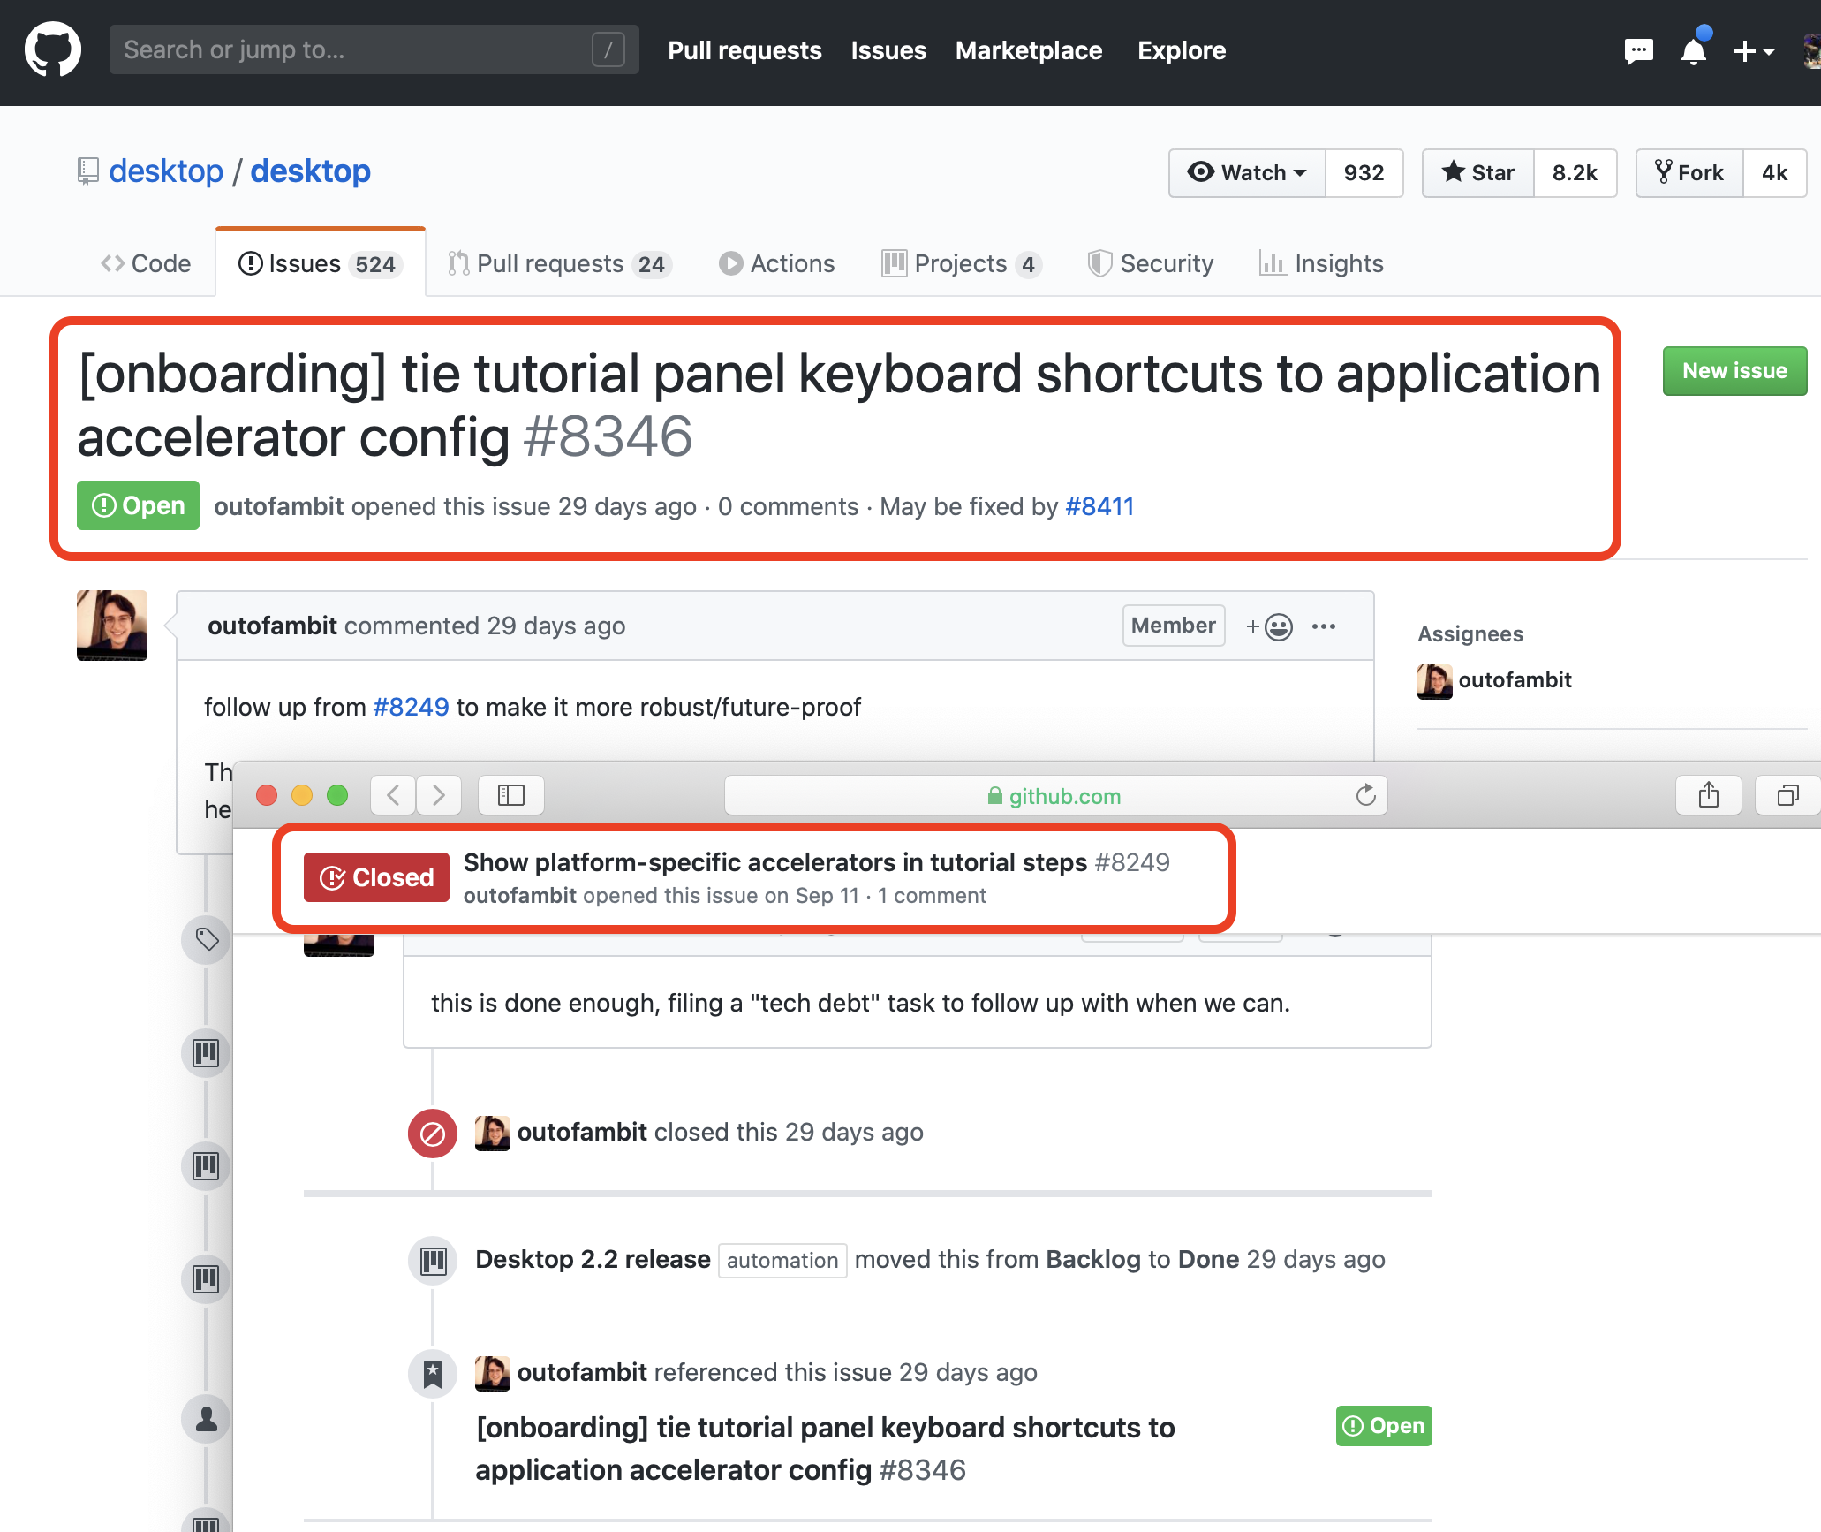Reload the github.com page in Safari
Screen dimensions: 1821x1532
[x=1365, y=795]
